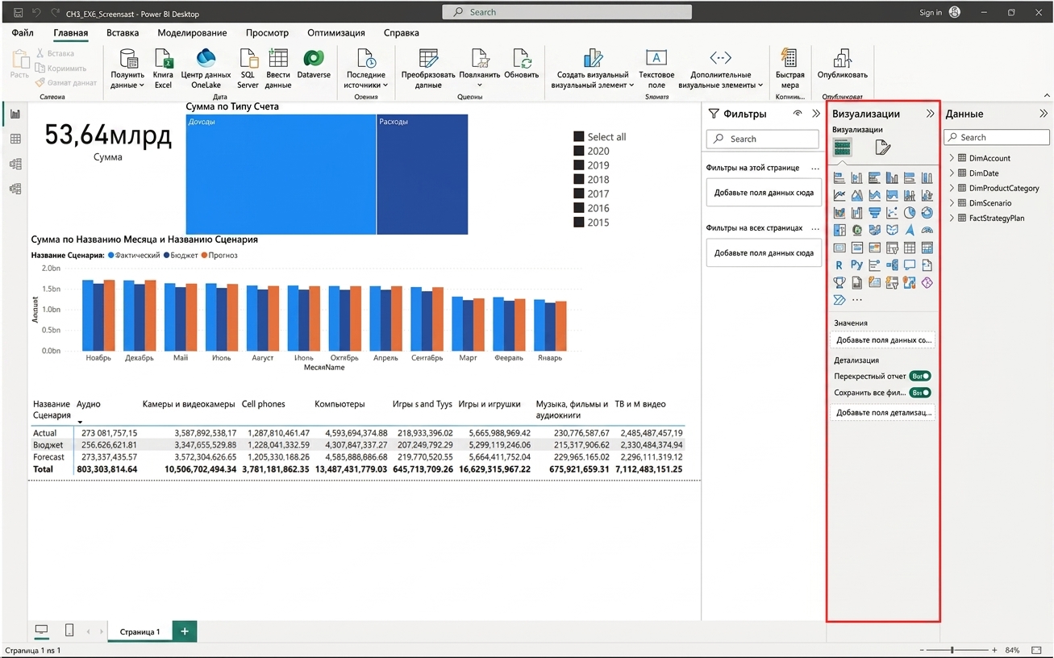Expand the DimProductCategory table

pyautogui.click(x=952, y=188)
